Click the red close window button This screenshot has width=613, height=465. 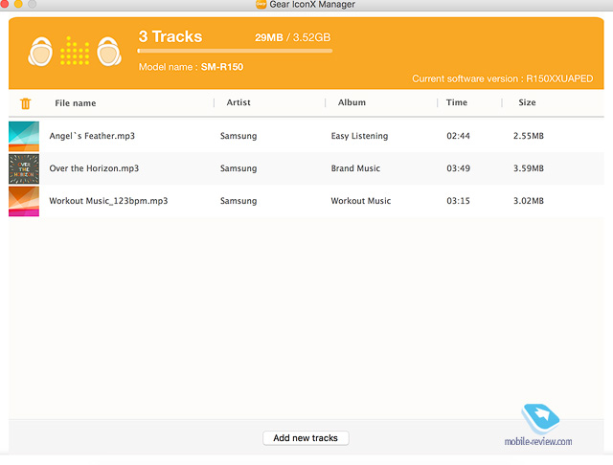tap(4, 4)
